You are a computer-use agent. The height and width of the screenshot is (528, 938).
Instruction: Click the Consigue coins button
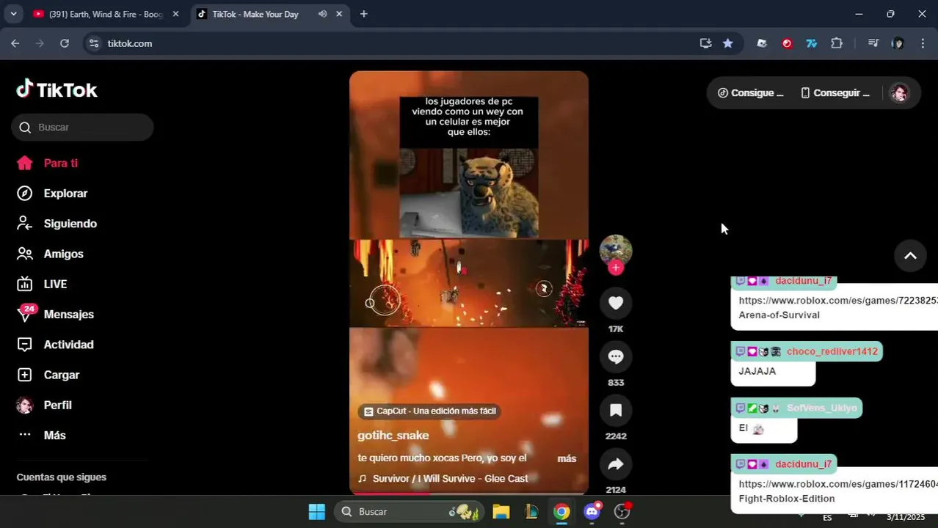click(750, 93)
